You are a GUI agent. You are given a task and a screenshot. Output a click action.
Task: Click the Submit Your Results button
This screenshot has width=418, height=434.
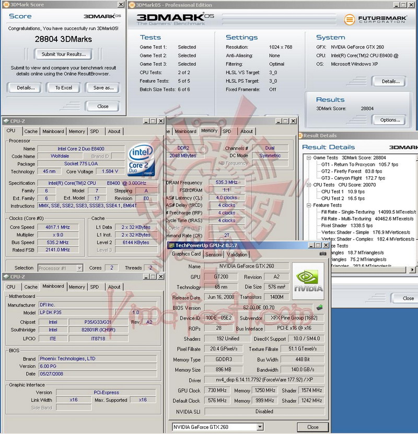tap(63, 54)
